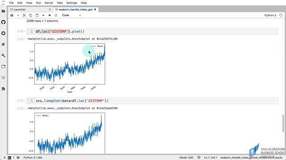Click the notebook vertical scrollbar
This screenshot has height=160, width=286.
click(x=283, y=124)
